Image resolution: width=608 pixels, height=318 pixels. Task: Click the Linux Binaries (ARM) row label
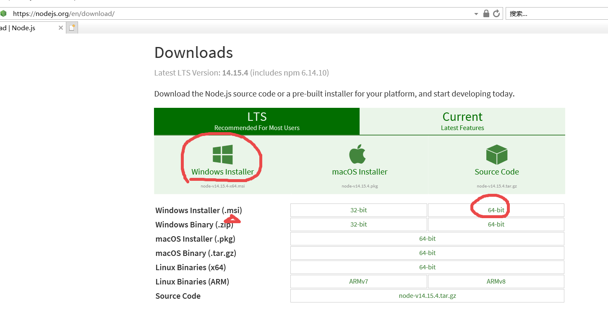[192, 282]
